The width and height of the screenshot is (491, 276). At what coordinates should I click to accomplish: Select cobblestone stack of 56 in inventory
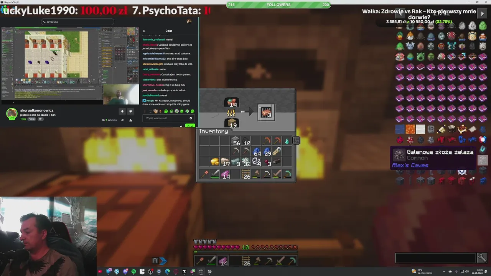236,141
